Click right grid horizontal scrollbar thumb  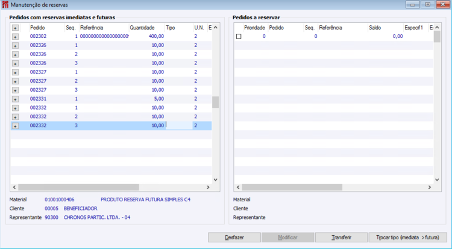(x=292, y=188)
